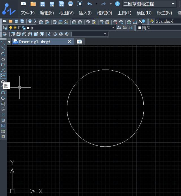The height and width of the screenshot is (196, 181).
Task: Open Layer Properties Manager icon
Action: [5, 28]
